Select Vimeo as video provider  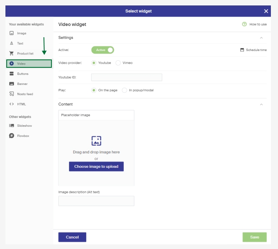tap(118, 63)
